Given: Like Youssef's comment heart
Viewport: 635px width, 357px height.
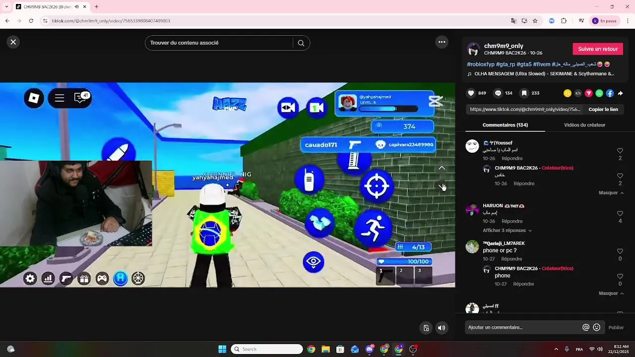Looking at the screenshot, I should pyautogui.click(x=620, y=151).
